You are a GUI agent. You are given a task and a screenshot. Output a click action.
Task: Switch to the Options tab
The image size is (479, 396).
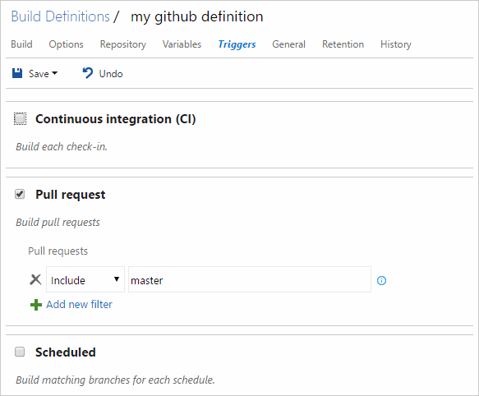[x=66, y=44]
